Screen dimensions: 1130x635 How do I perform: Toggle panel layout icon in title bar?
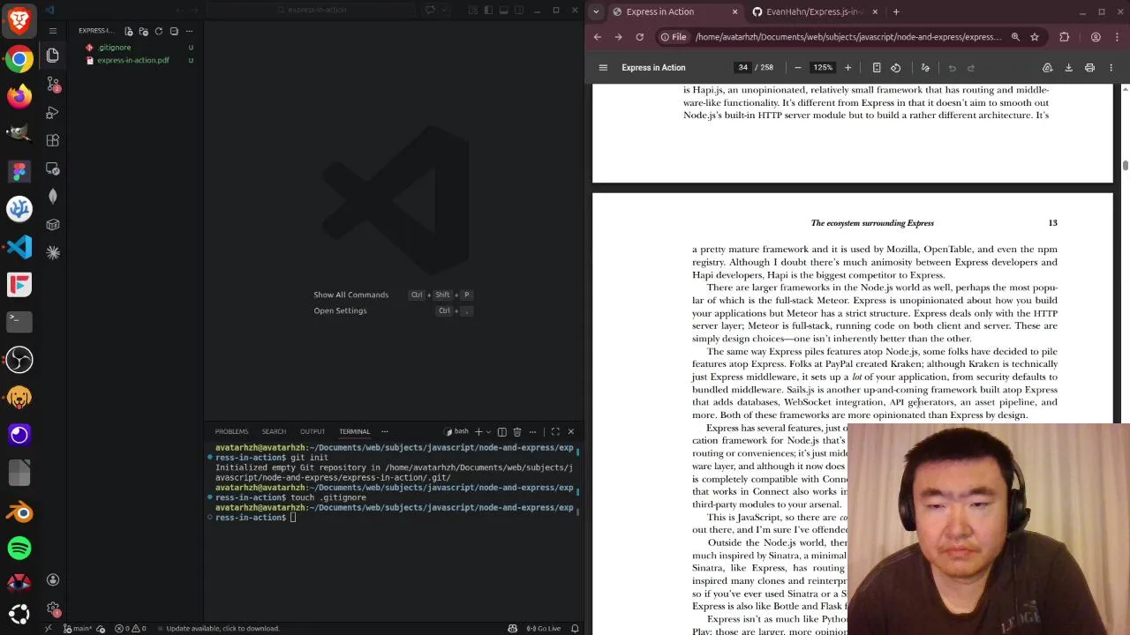pos(502,10)
